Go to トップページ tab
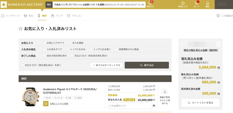Viewport: 233px width, 113px height. tap(10, 16)
